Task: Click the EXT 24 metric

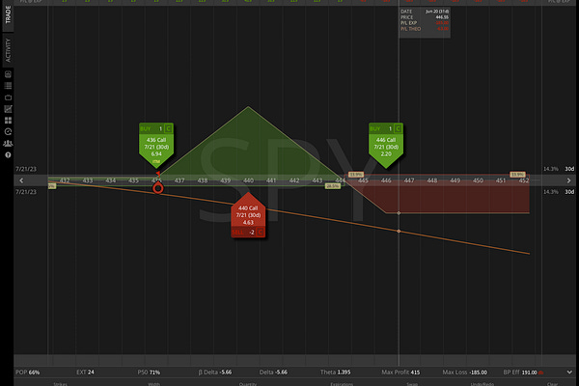Action: point(85,372)
